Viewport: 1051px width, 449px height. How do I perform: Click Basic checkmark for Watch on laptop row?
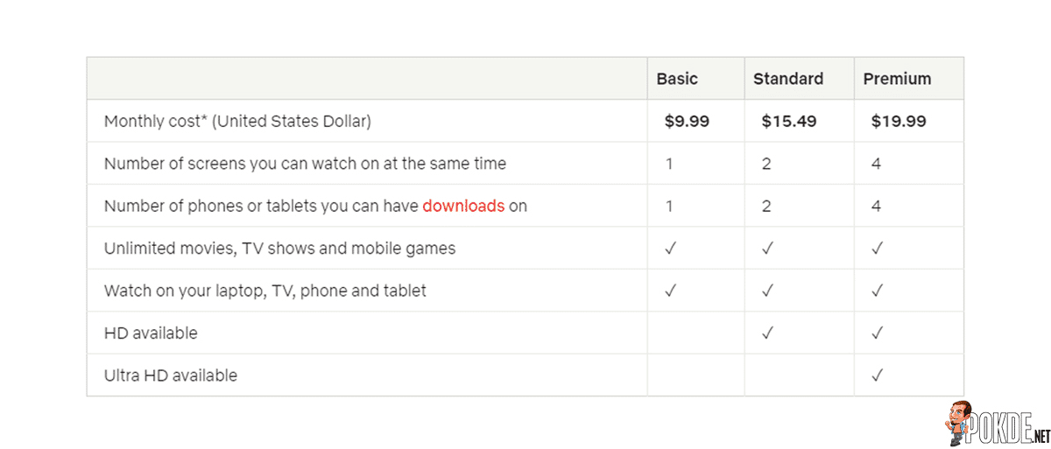pyautogui.click(x=671, y=291)
